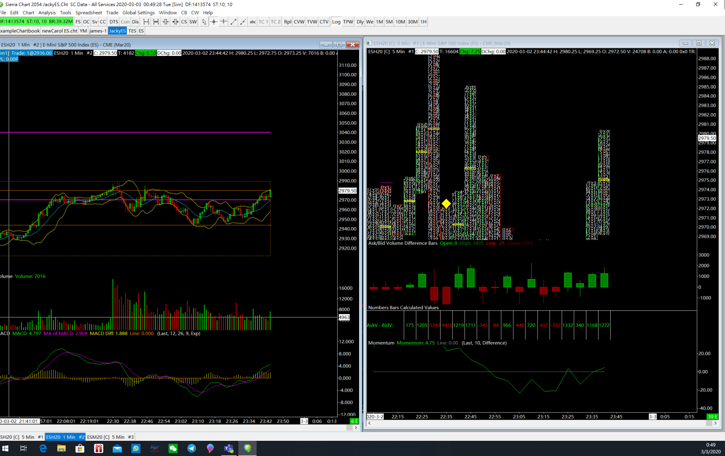
Task: Open Telegram from the taskbar
Action: [192, 448]
